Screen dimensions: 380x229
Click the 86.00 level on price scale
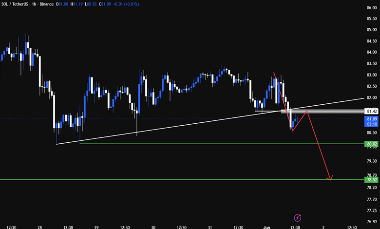pyautogui.click(x=372, y=8)
